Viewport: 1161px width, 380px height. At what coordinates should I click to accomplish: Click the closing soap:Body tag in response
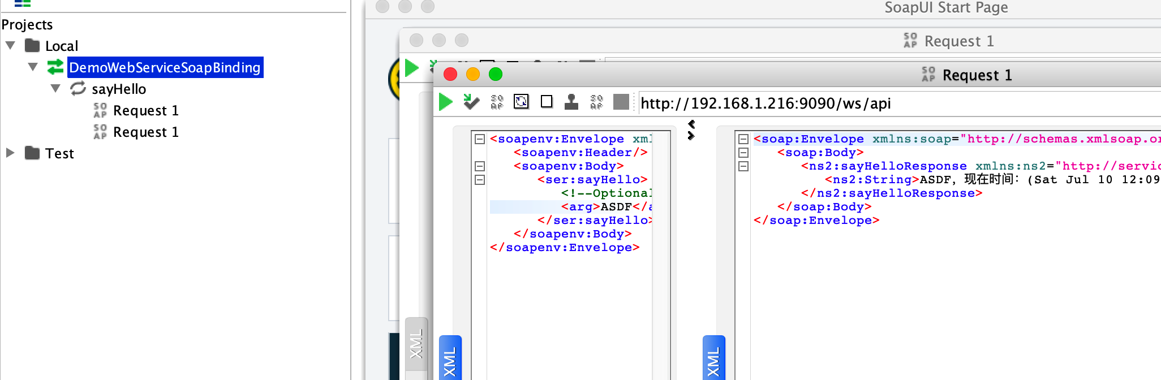click(x=824, y=207)
